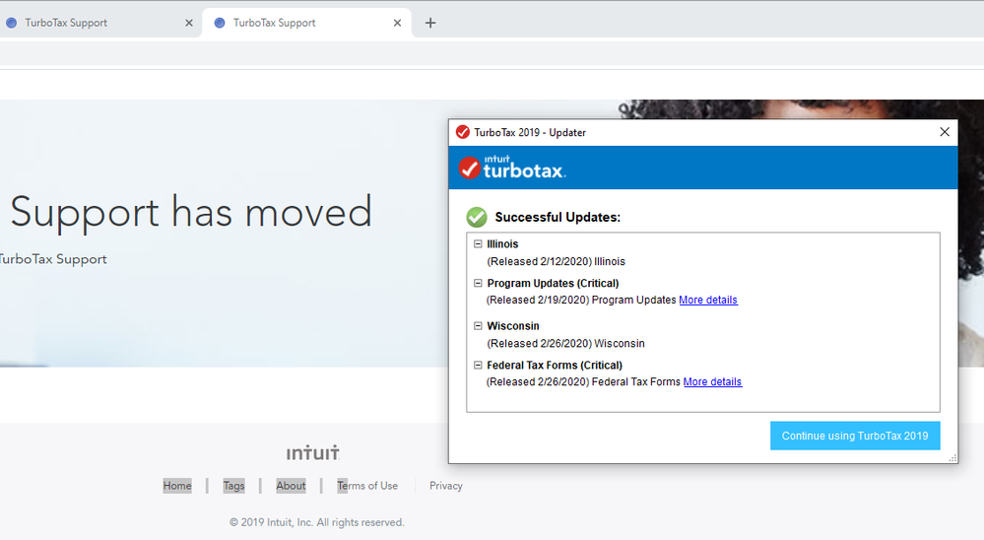Screen dimensions: 984x540
Task: Collapse the Wisconsin update entry
Action: click(478, 326)
